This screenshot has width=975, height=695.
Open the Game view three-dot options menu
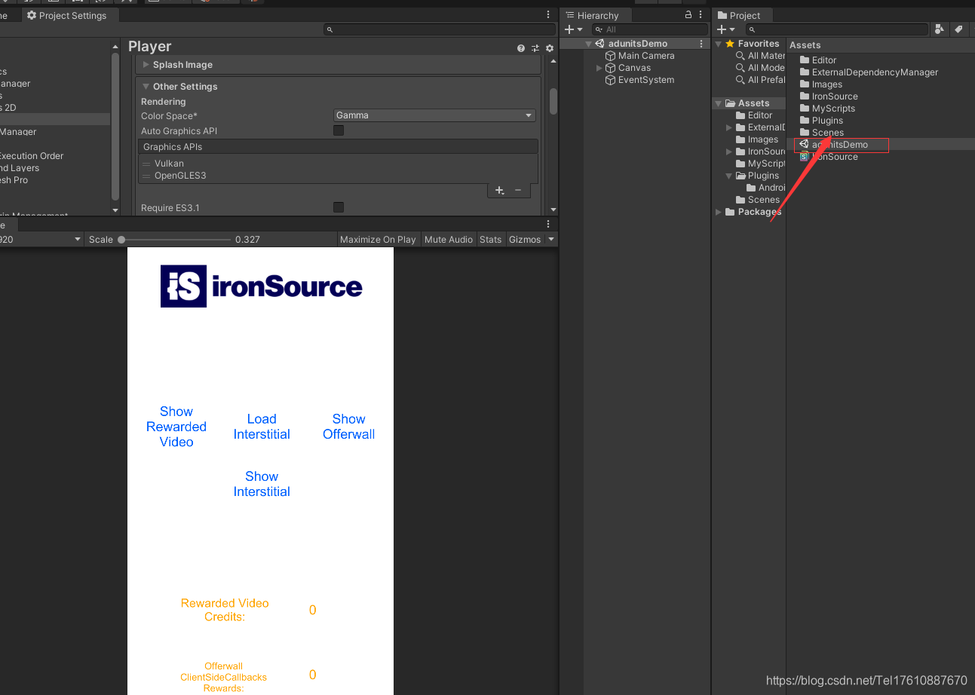click(548, 225)
